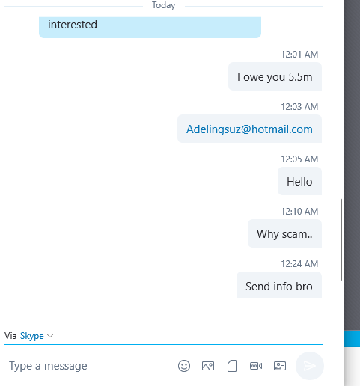Click the 12:24 AM timestamp

coord(299,264)
